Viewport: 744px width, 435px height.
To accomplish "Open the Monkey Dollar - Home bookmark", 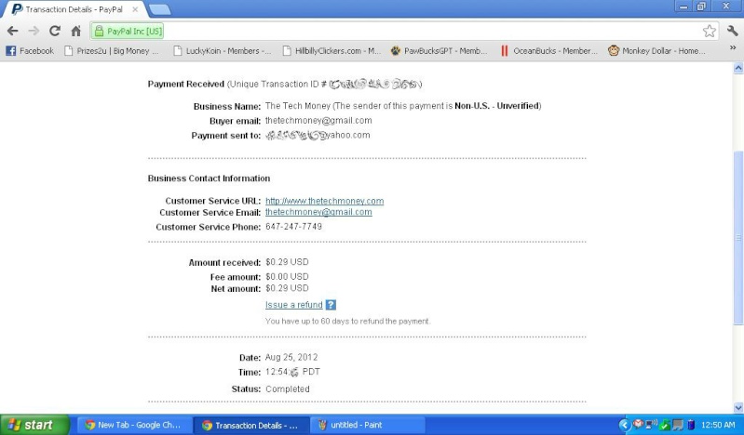I will 657,51.
